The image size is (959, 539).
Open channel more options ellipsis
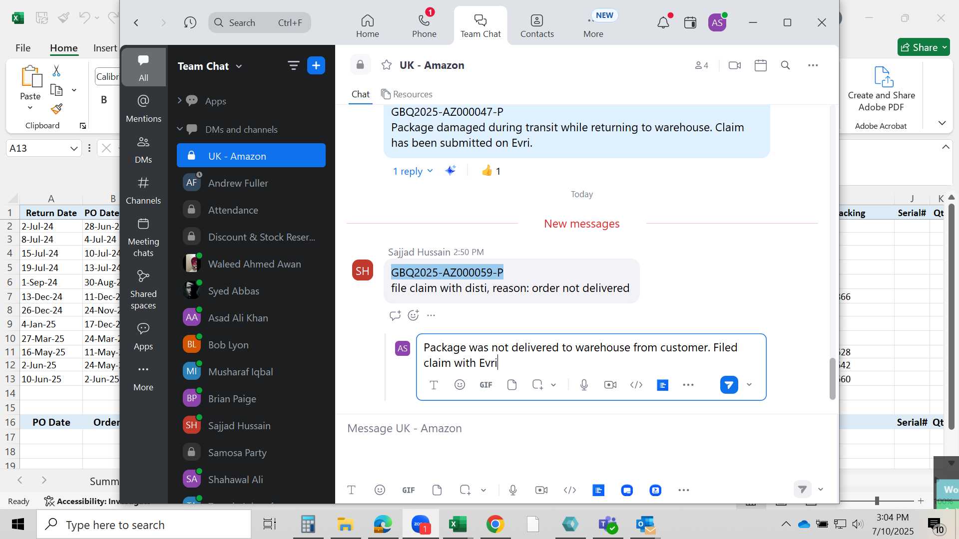(x=813, y=65)
